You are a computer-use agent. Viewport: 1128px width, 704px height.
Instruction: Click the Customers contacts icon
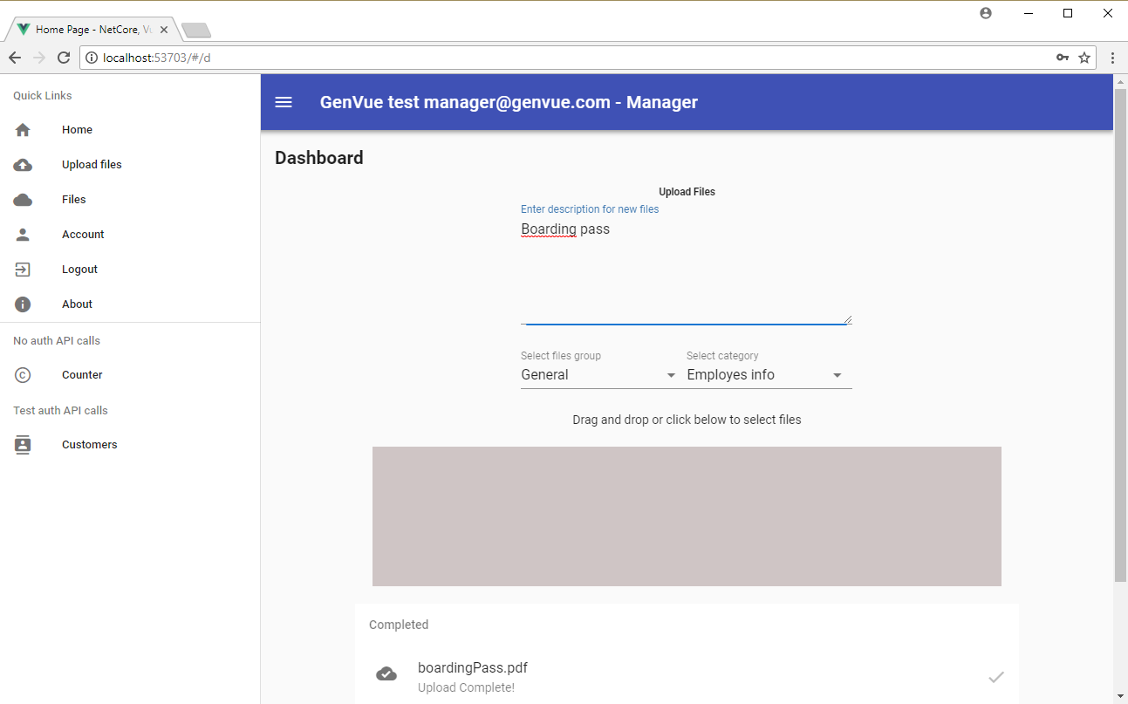[23, 445]
